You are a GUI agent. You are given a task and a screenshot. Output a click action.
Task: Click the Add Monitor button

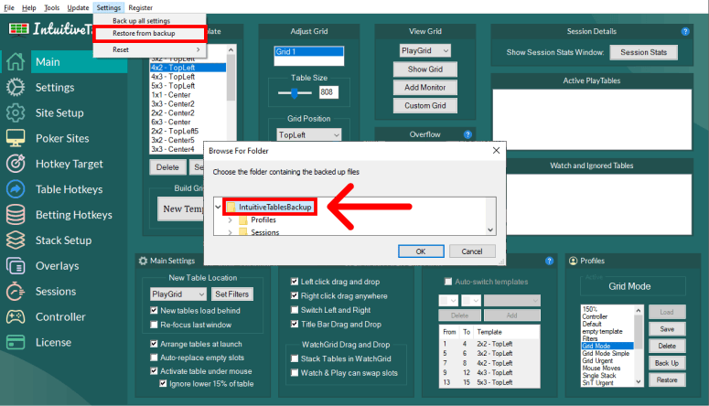tap(425, 87)
